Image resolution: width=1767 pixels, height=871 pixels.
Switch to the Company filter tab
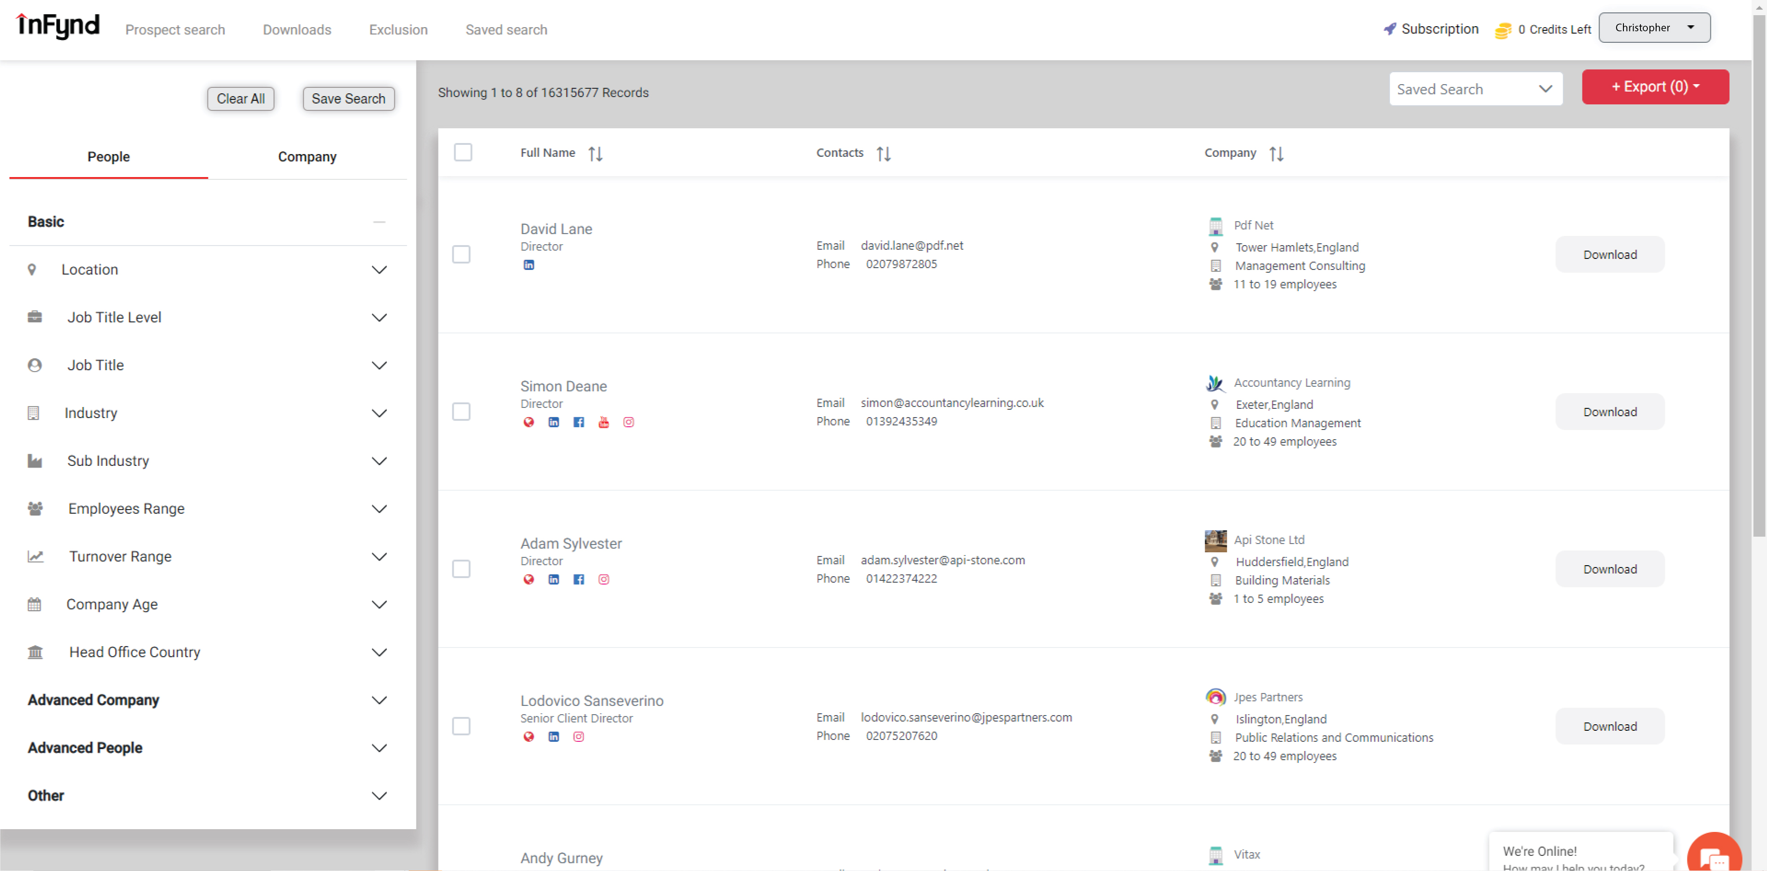[x=306, y=157]
